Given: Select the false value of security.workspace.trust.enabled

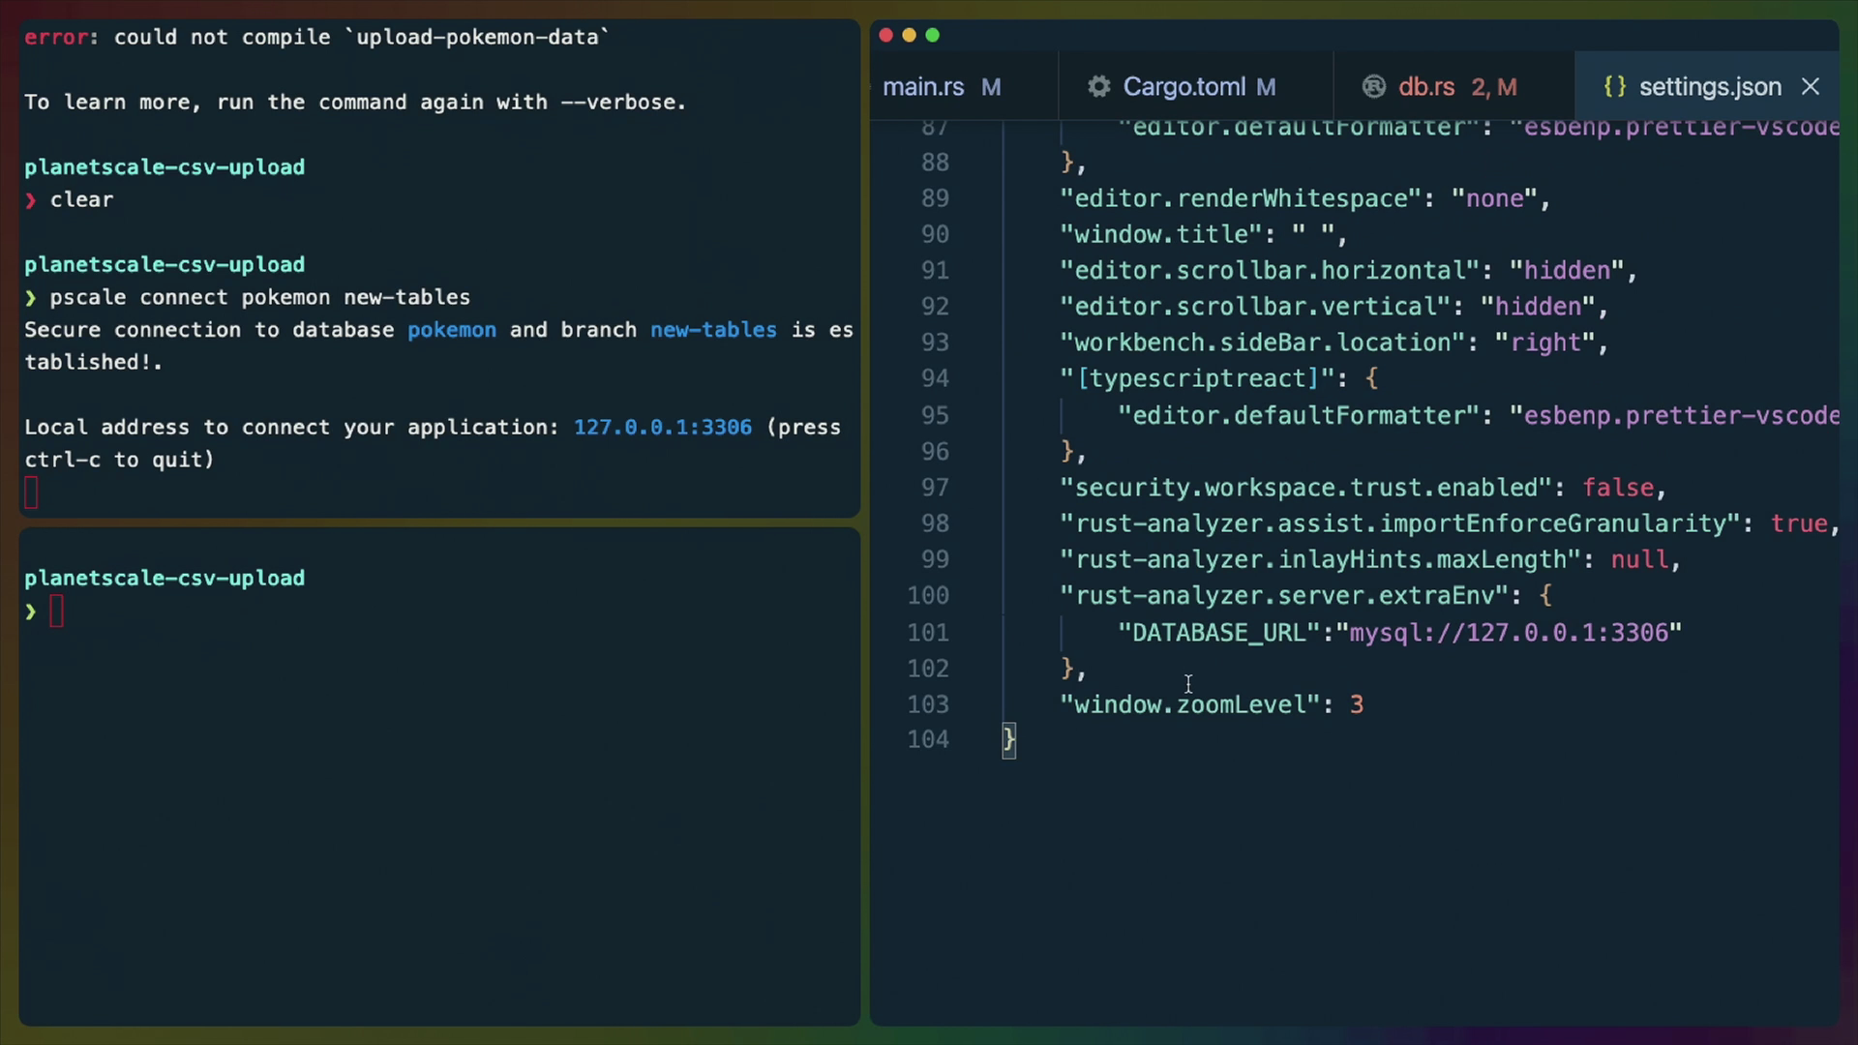Looking at the screenshot, I should click(x=1621, y=488).
